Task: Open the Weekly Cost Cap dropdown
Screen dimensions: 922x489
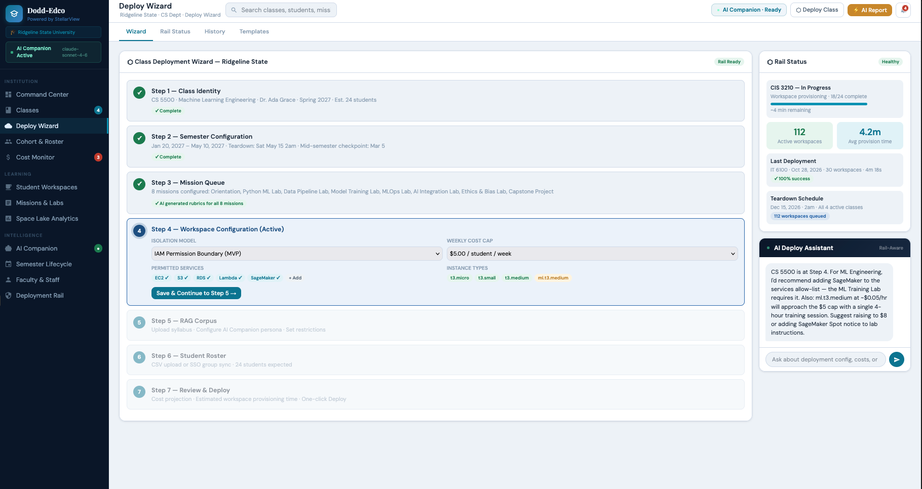Action: pos(592,254)
